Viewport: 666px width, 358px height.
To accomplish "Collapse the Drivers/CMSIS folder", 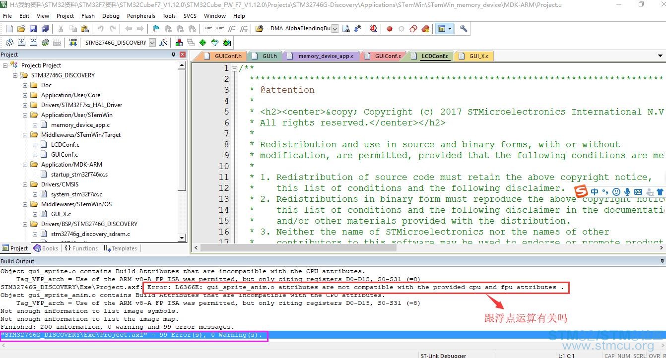I will [x=25, y=184].
